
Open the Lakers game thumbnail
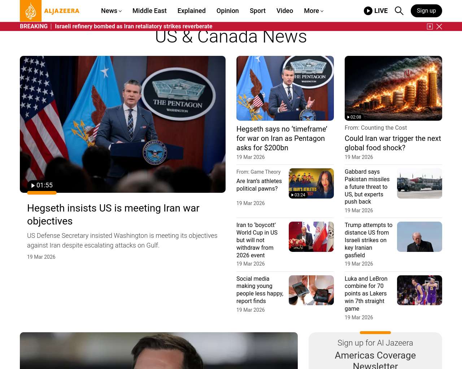click(419, 290)
